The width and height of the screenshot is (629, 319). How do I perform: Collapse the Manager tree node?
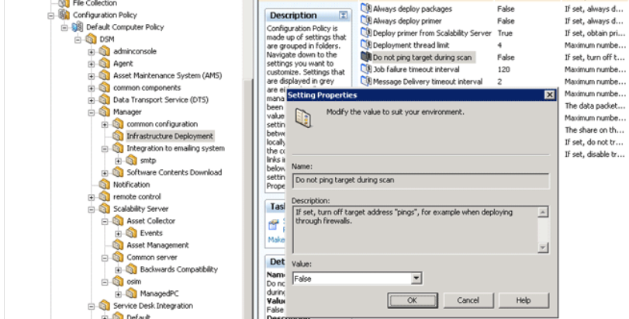pos(91,113)
